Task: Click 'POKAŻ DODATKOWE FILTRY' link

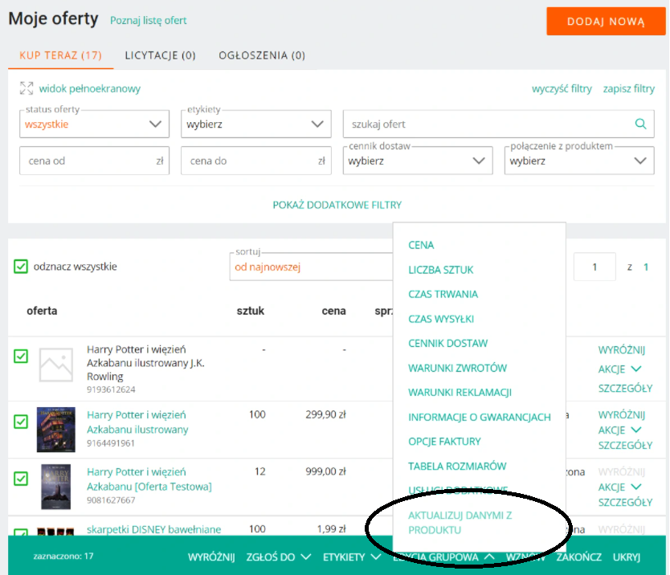Action: click(337, 205)
